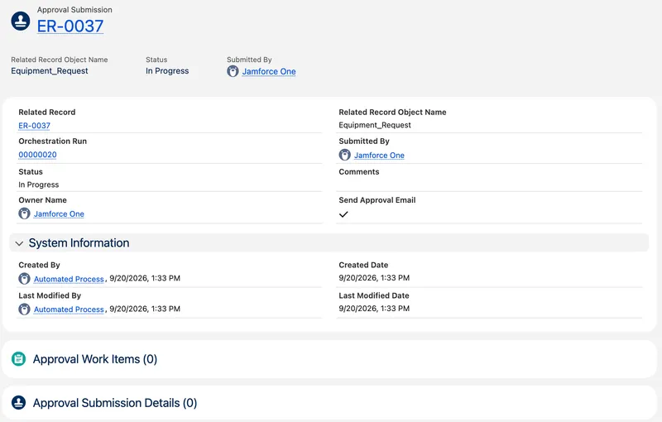Click avatar icon next to Last Modified By

point(24,309)
